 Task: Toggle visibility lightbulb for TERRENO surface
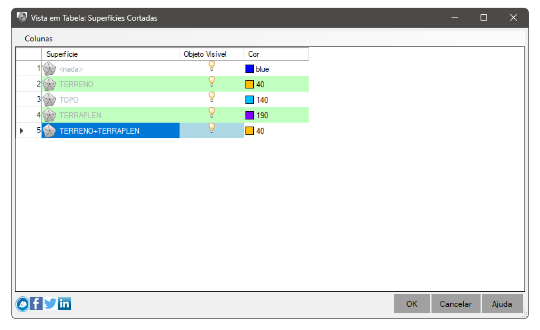(x=212, y=81)
